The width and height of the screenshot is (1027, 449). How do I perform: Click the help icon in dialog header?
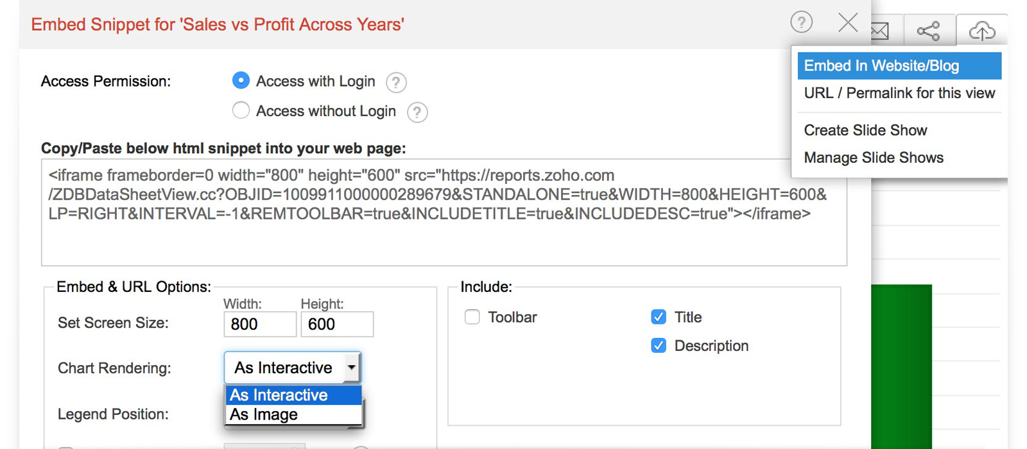(801, 22)
